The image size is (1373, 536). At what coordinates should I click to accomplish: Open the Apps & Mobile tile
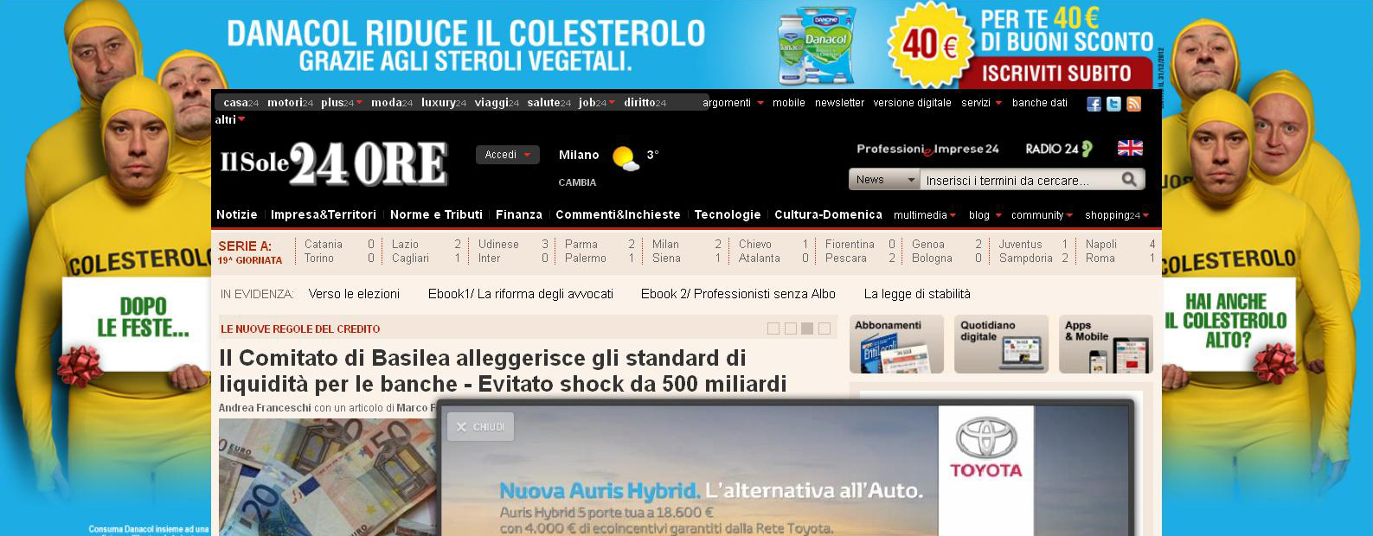1106,344
